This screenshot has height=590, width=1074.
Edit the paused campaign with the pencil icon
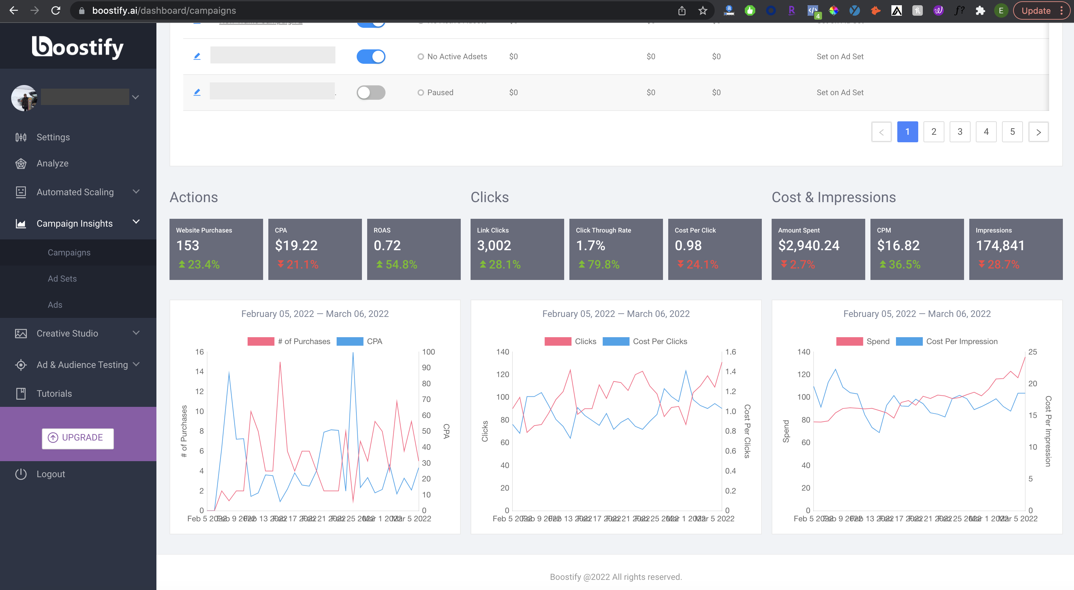tap(197, 92)
